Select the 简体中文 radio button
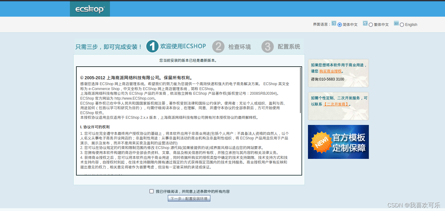 pyautogui.click(x=340, y=24)
